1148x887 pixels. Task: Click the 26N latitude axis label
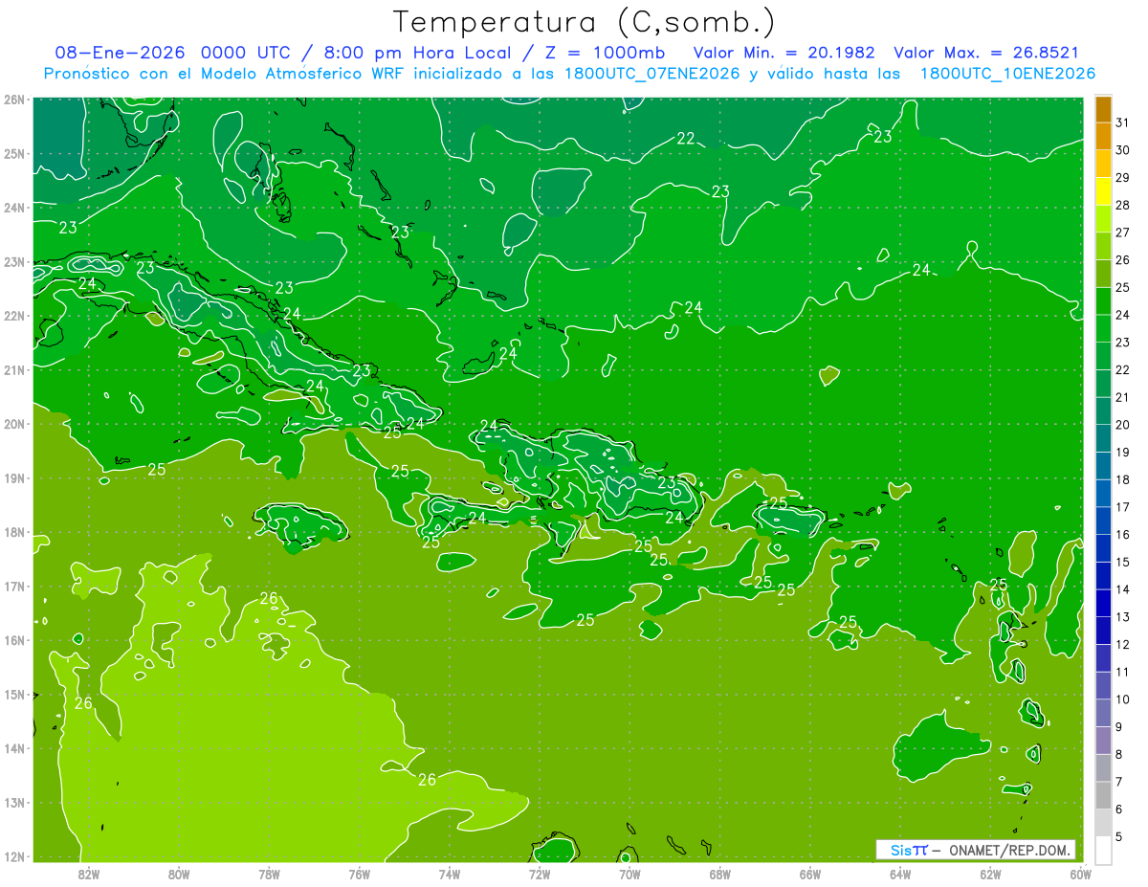(14, 100)
